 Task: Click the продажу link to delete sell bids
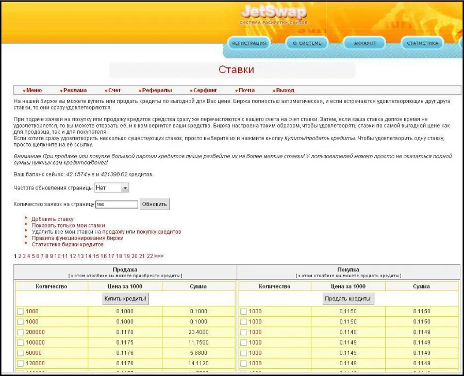point(113,232)
